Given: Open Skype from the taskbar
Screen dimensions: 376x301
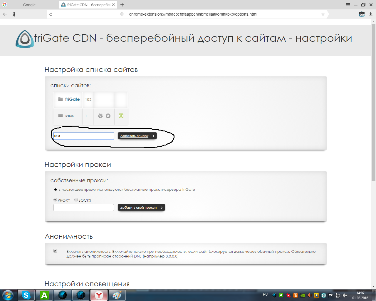Looking at the screenshot, I should (x=26, y=295).
